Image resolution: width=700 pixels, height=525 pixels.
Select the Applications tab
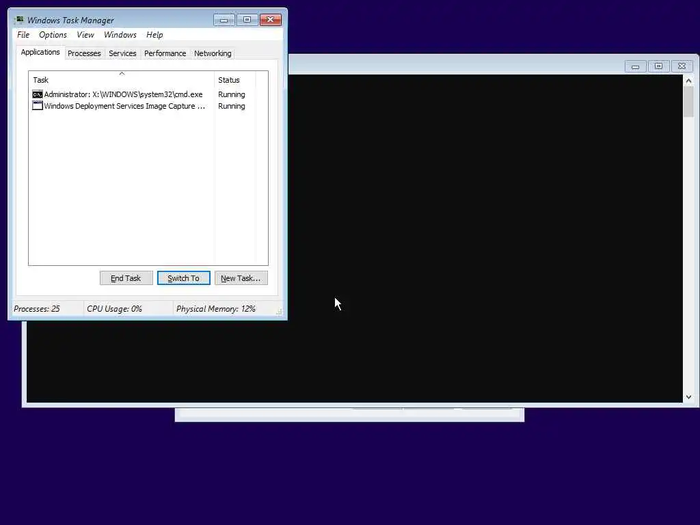pos(40,52)
